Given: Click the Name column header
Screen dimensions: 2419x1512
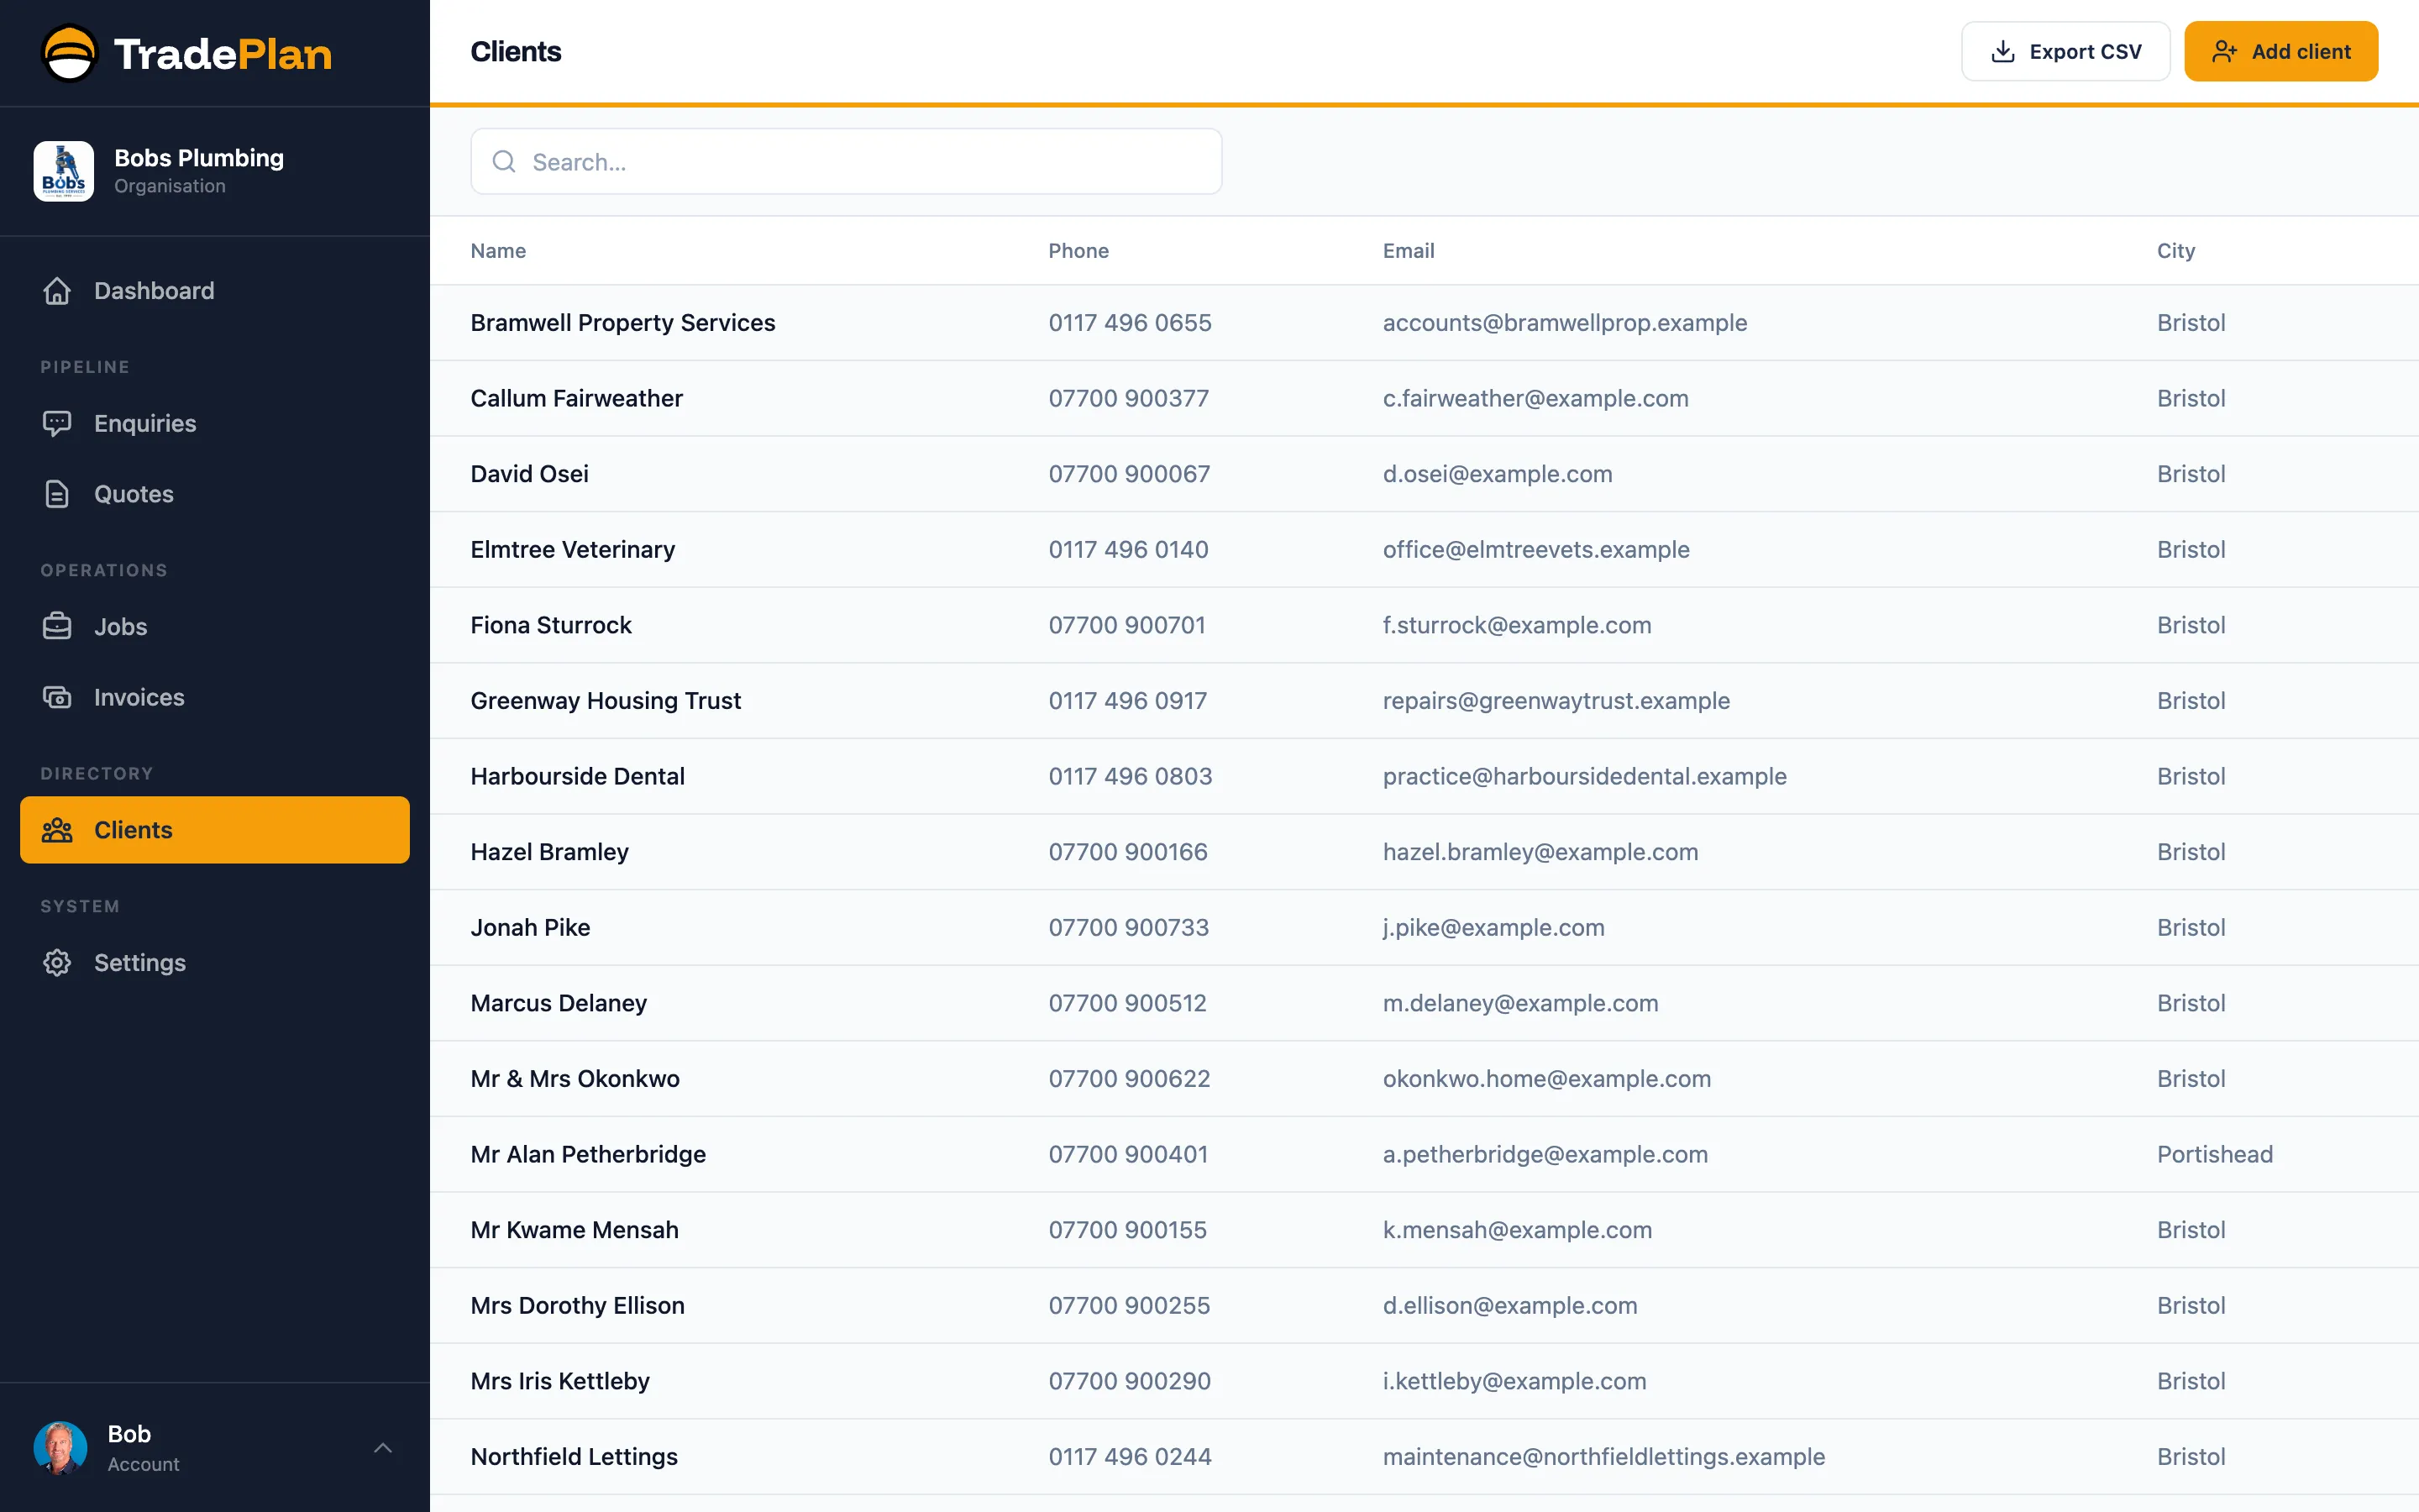Looking at the screenshot, I should click(x=498, y=251).
